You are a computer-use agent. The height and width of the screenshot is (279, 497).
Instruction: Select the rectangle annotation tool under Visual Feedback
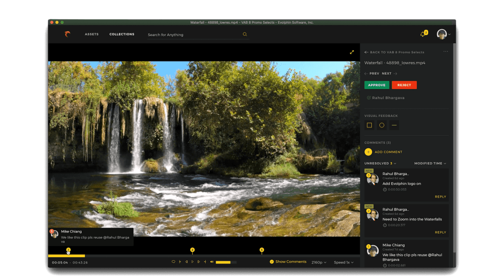[x=369, y=125]
